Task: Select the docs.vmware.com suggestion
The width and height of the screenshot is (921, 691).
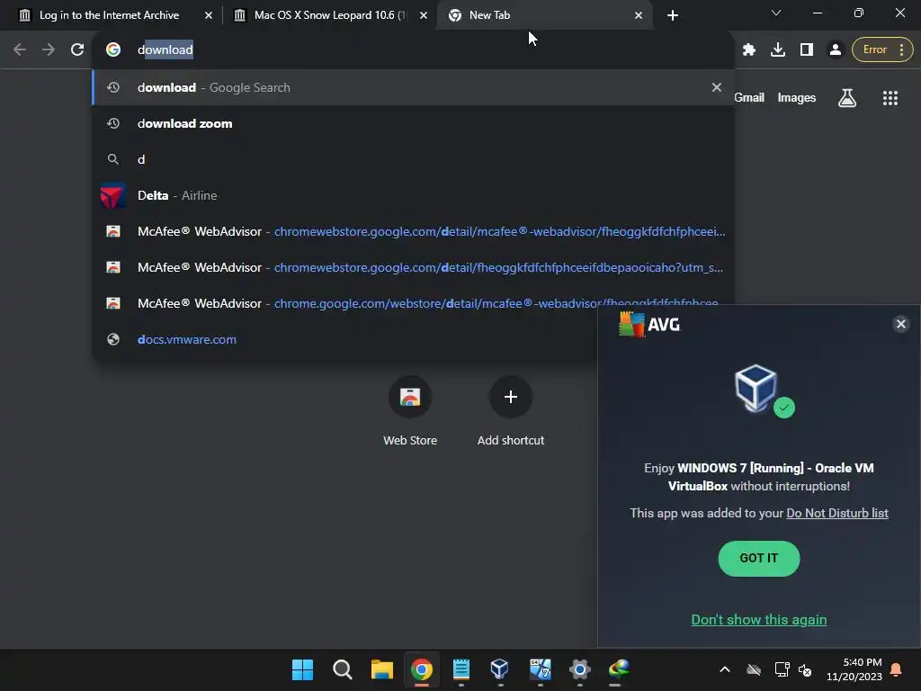Action: coord(346,339)
